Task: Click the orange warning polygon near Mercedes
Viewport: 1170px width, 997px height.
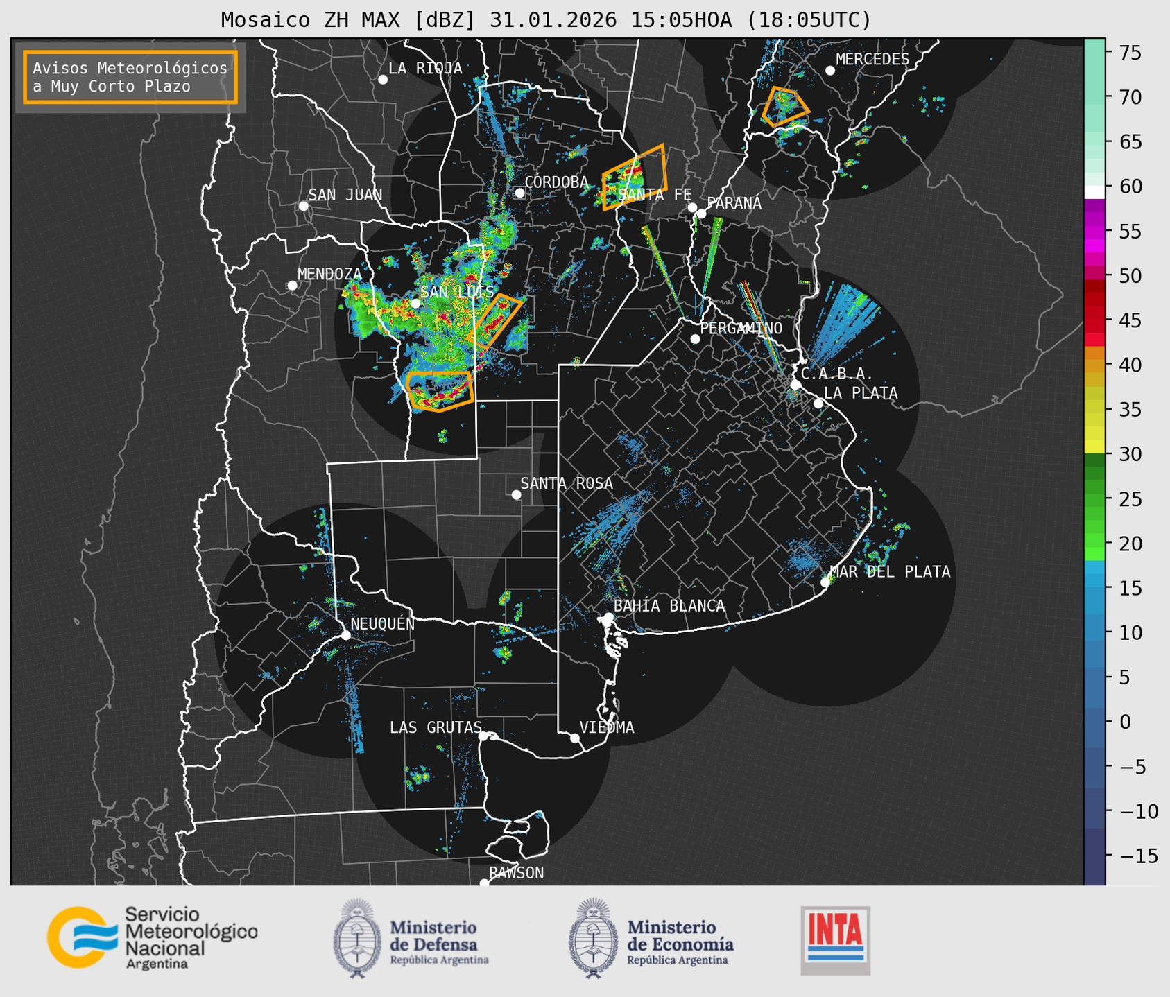Action: click(x=784, y=108)
